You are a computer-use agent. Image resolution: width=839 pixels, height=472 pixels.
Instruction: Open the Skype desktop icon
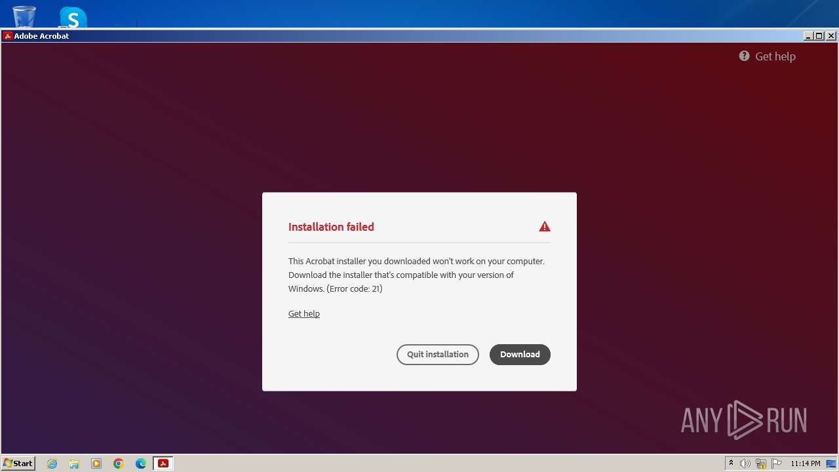(x=73, y=18)
